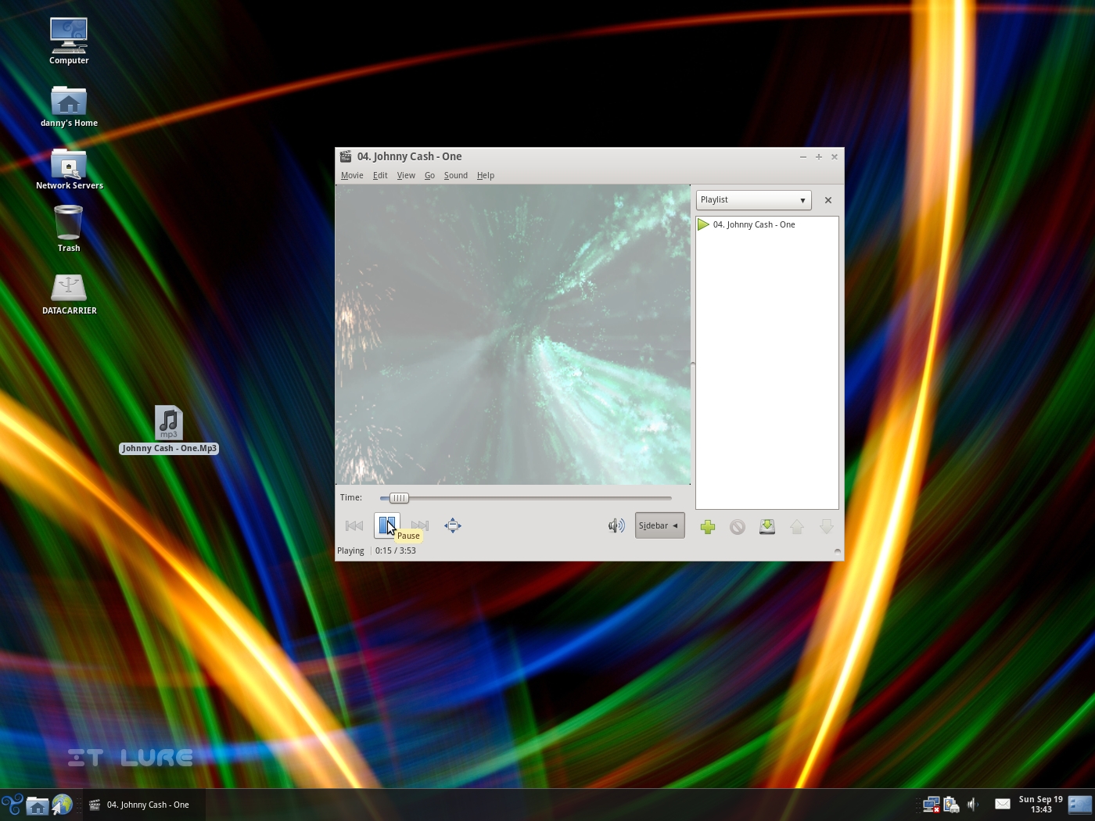Skip to the next track

420,525
